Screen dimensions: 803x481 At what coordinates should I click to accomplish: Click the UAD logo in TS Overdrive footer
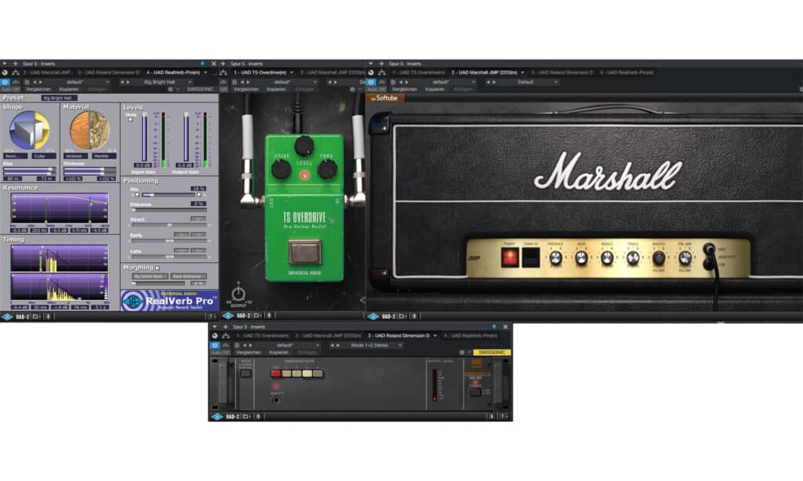tap(228, 316)
